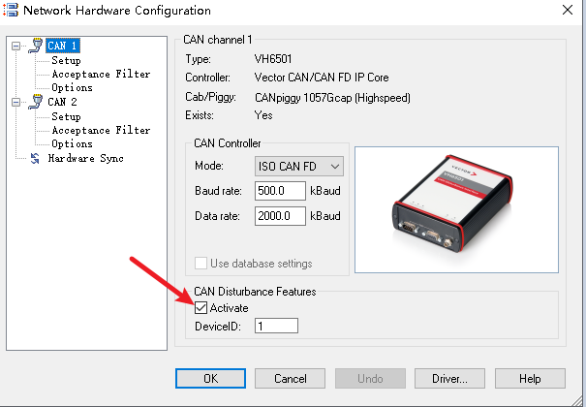Click the Undo button
The image size is (586, 407).
click(370, 379)
